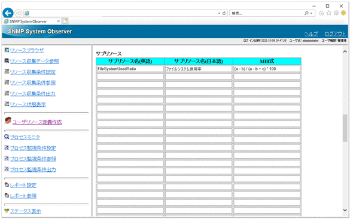The height and width of the screenshot is (219, 350).
Task: Open the search provider dropdown arrow
Action: pos(311,13)
